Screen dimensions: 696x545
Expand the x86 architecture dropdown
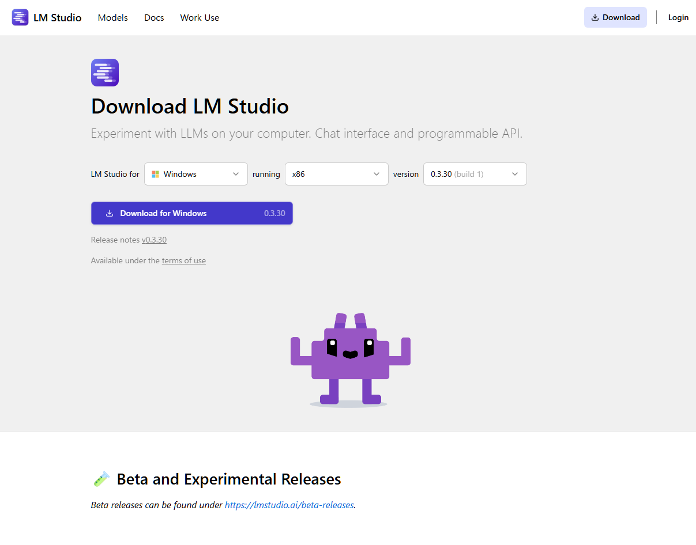pyautogui.click(x=336, y=174)
